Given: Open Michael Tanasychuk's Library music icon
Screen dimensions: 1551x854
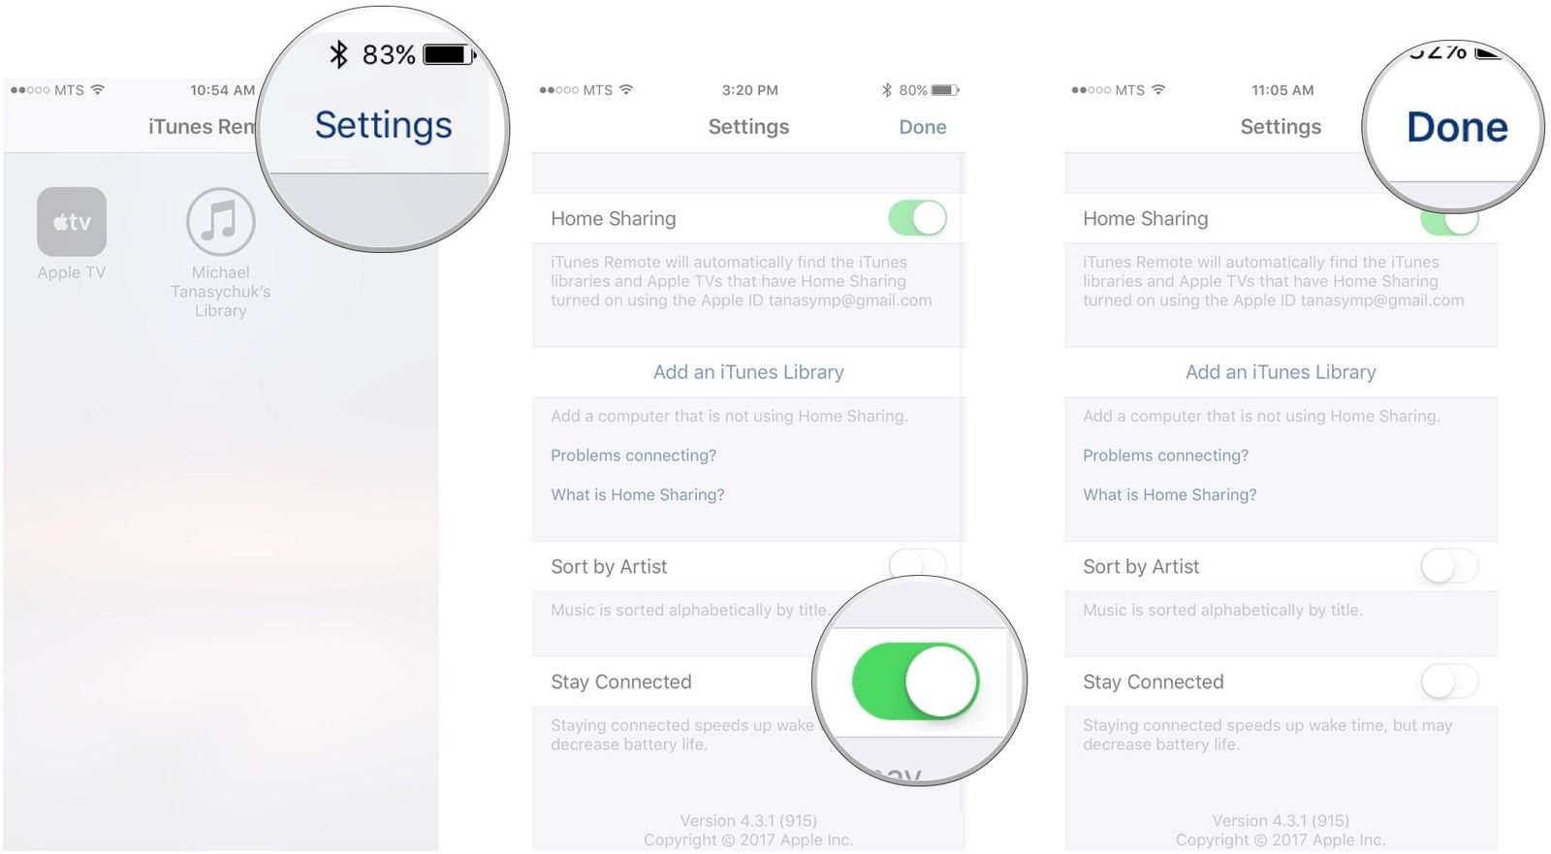Looking at the screenshot, I should [x=220, y=222].
